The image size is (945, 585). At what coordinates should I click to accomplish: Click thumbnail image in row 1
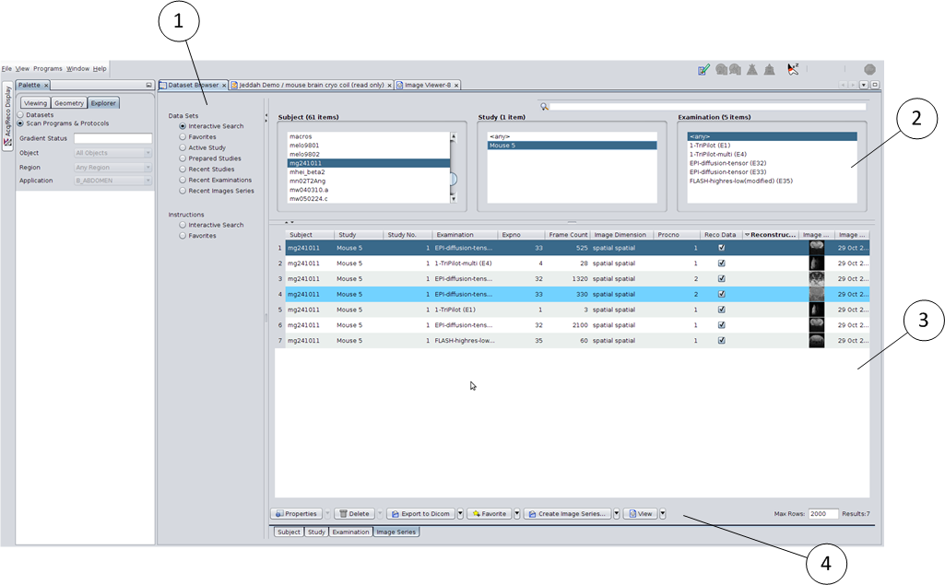coord(816,248)
